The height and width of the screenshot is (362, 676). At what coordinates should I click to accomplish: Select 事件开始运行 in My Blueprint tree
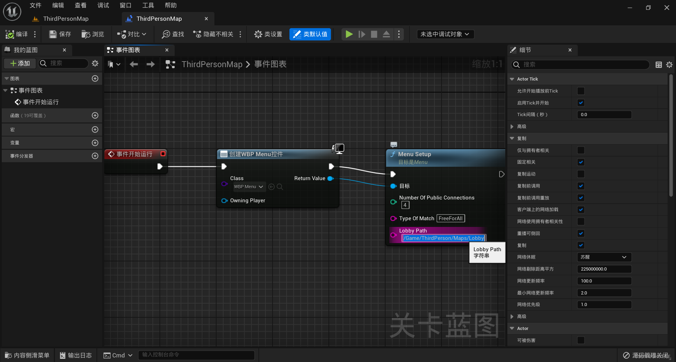(x=37, y=102)
